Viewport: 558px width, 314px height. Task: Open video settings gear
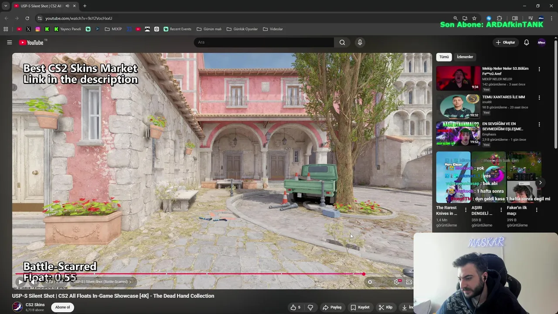tap(396, 282)
